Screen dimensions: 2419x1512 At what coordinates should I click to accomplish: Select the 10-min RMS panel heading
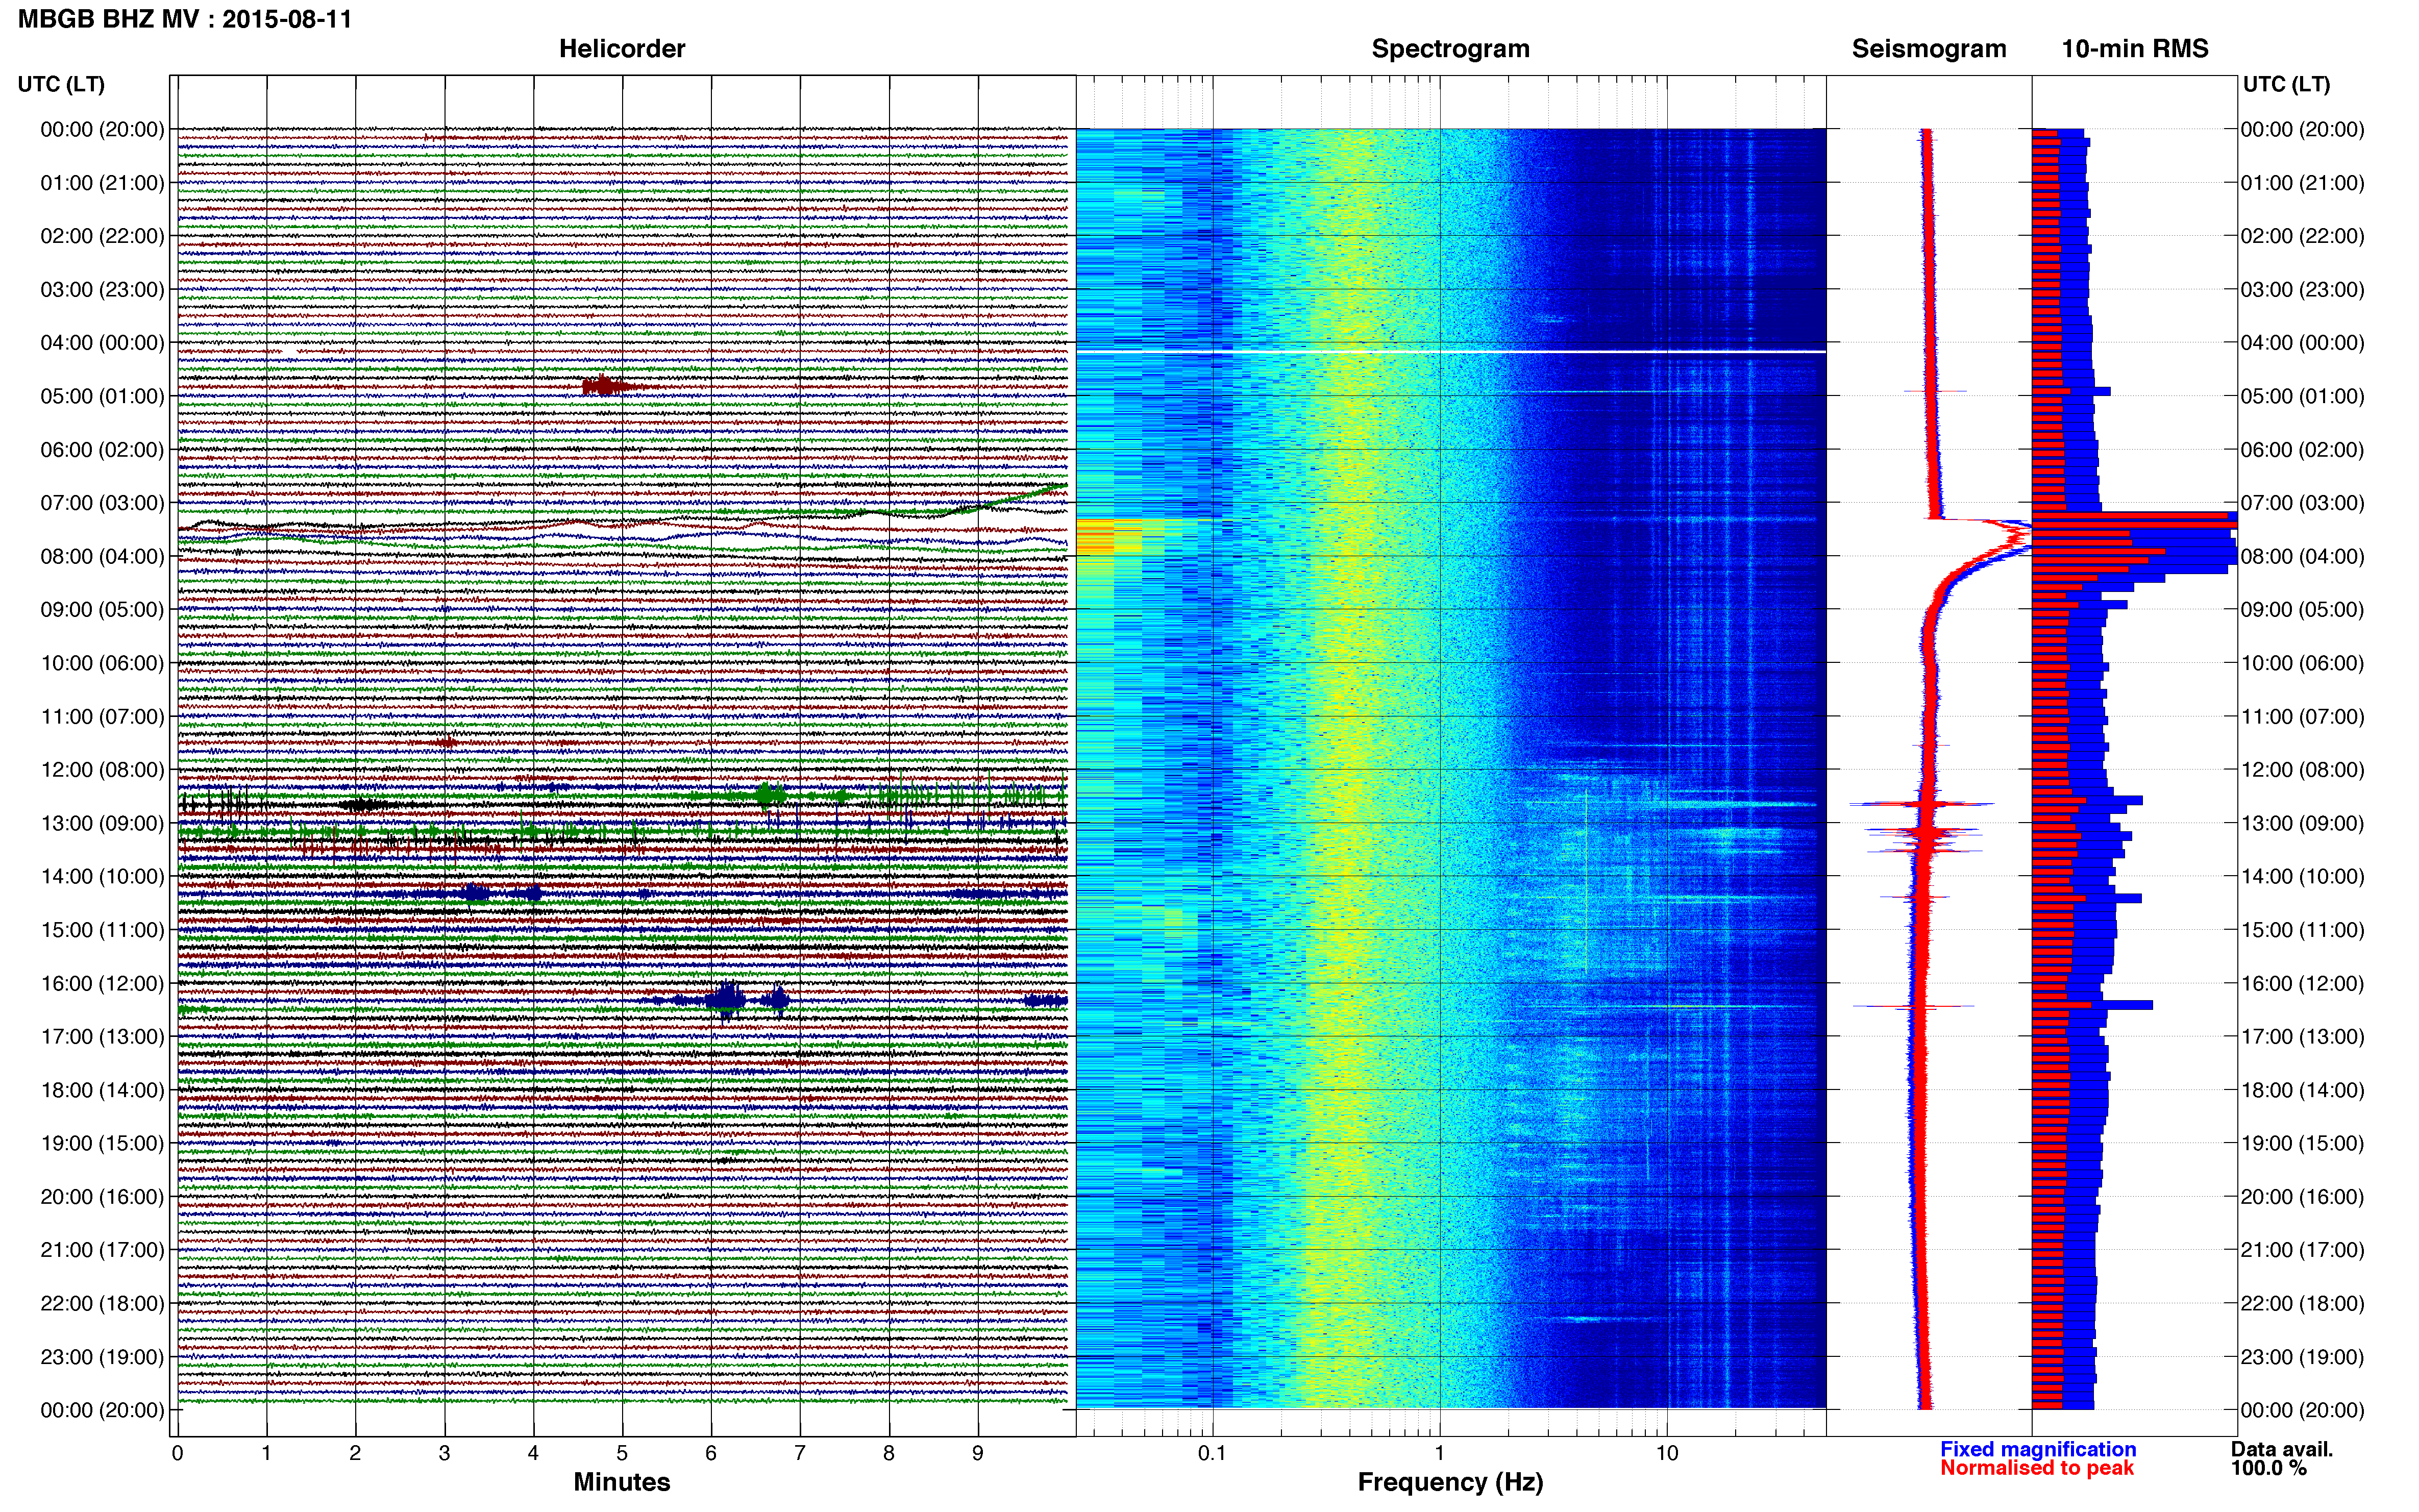2135,49
